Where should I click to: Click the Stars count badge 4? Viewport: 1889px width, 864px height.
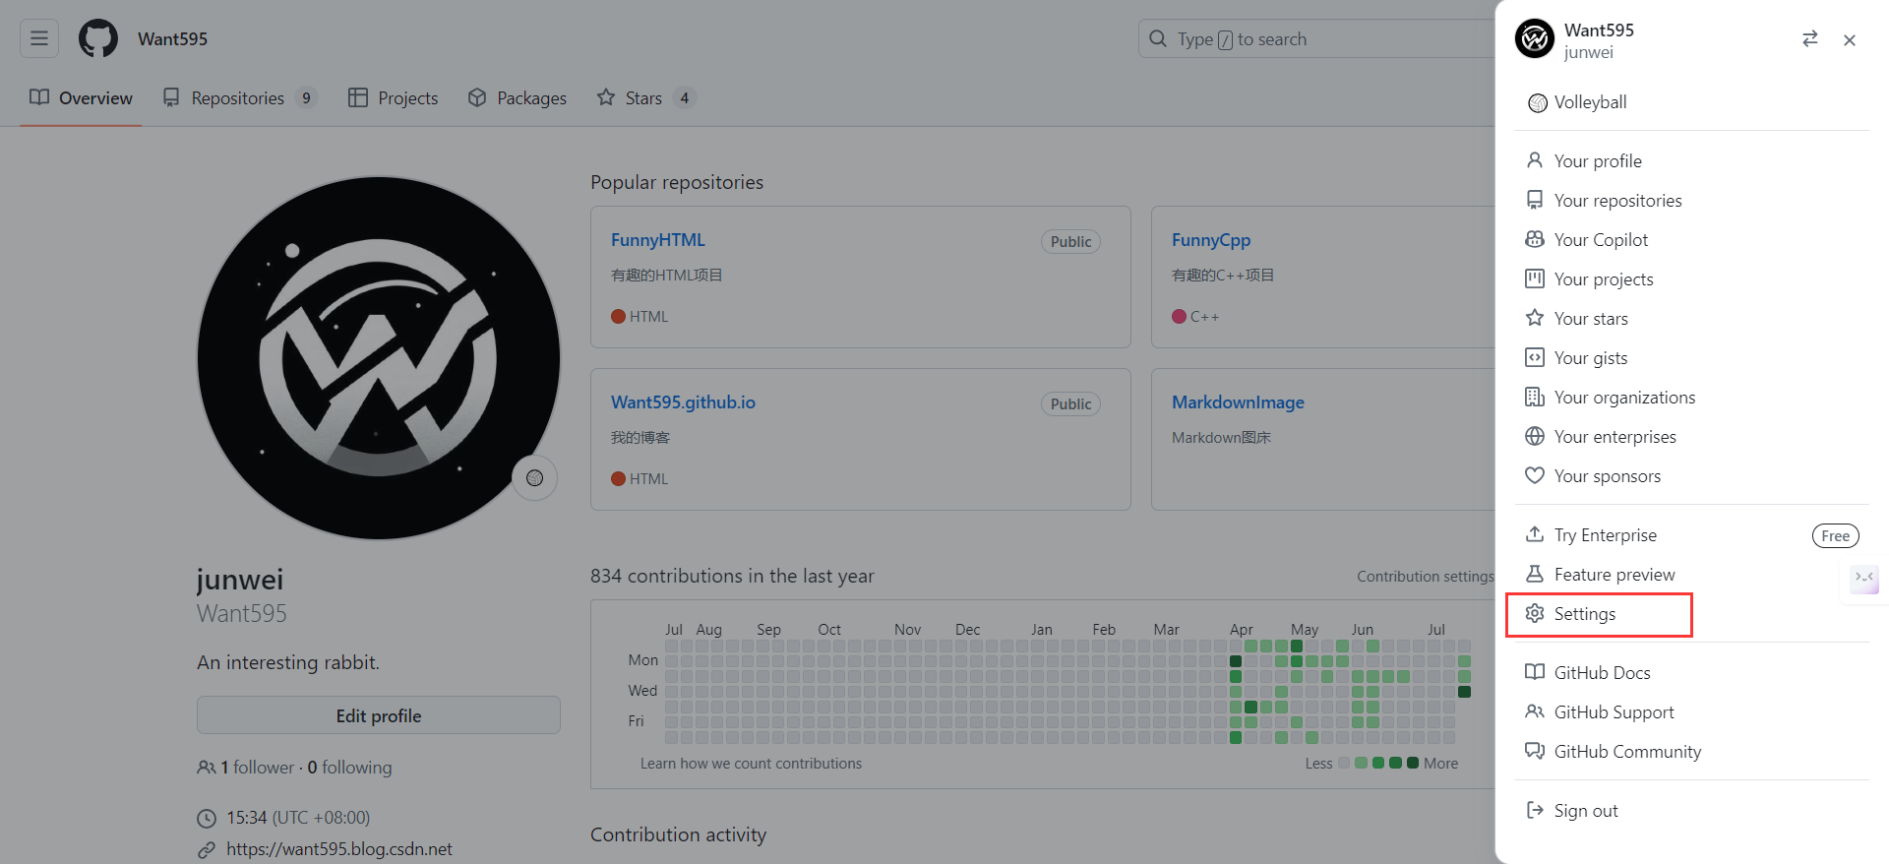[685, 97]
